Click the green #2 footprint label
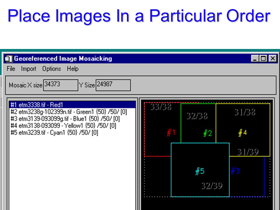The height and width of the screenshot is (210, 280). [x=207, y=133]
